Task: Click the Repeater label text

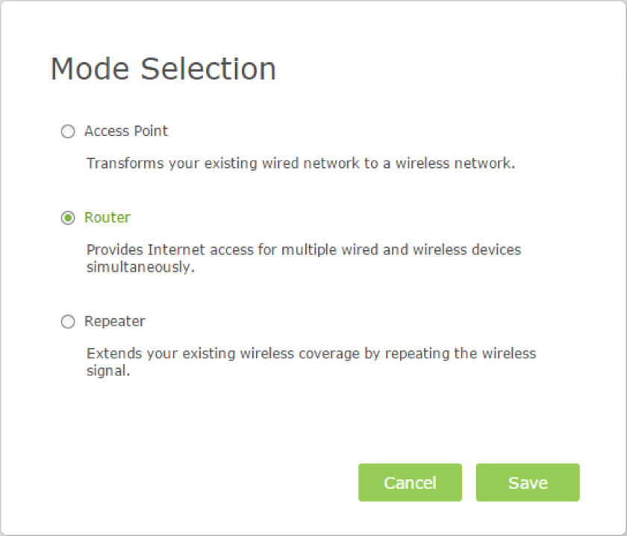Action: 115,322
